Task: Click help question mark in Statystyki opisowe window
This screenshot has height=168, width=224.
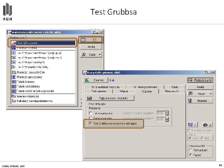Action: point(205,72)
